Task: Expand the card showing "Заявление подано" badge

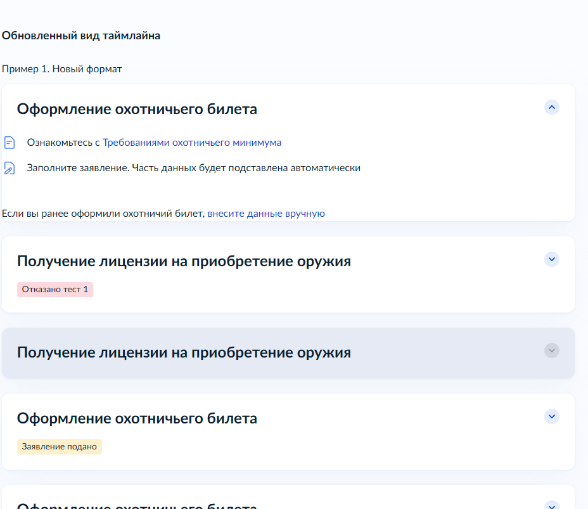Action: [x=551, y=416]
